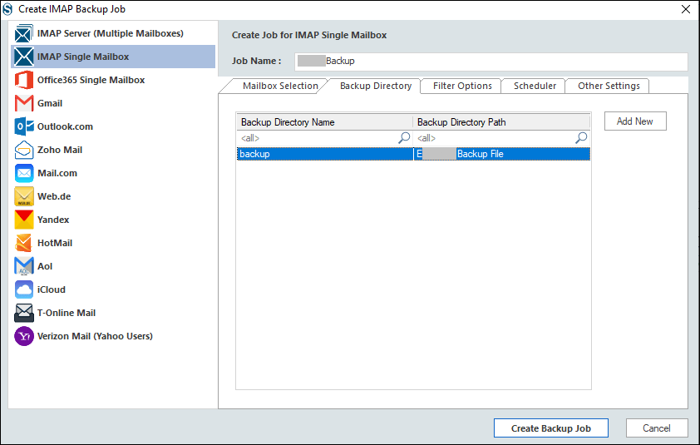Screen dimensions: 700x445
Task: Click the Gmail M icon
Action: pyautogui.click(x=23, y=103)
